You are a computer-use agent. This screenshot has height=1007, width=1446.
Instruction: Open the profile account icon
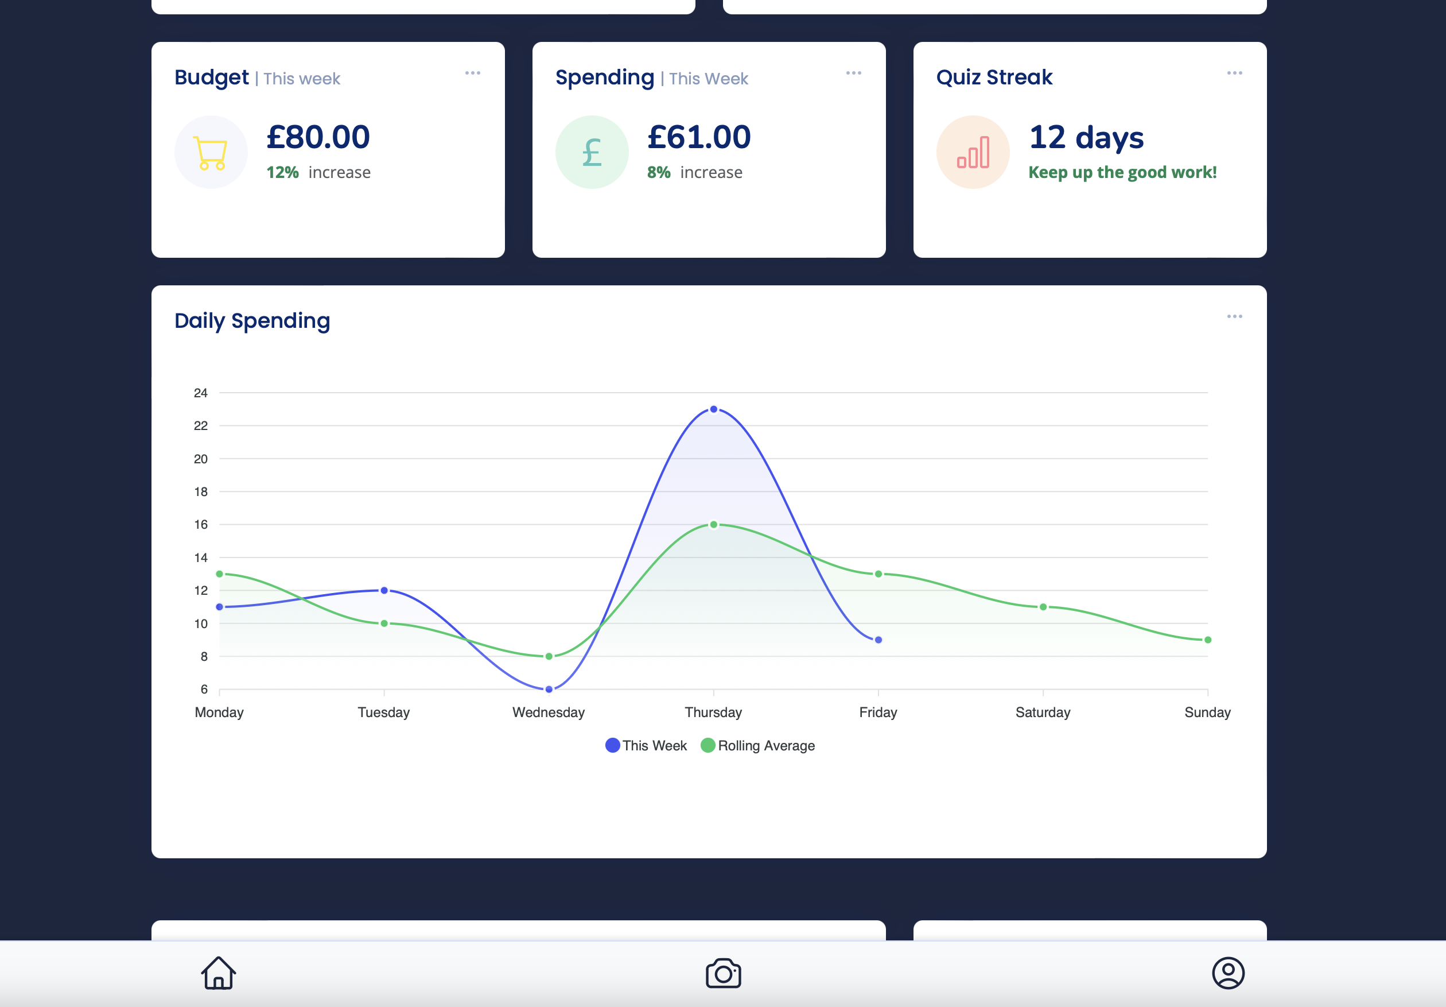(1227, 974)
